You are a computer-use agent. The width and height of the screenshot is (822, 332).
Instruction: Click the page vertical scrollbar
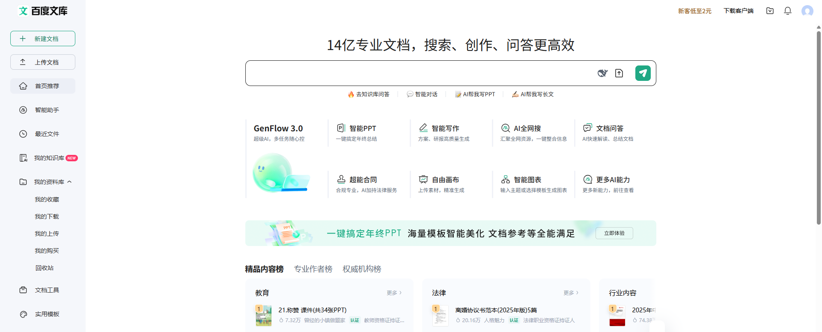click(x=819, y=128)
